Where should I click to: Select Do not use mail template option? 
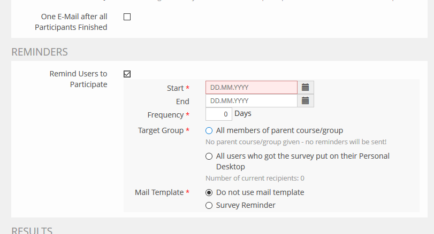click(x=209, y=192)
